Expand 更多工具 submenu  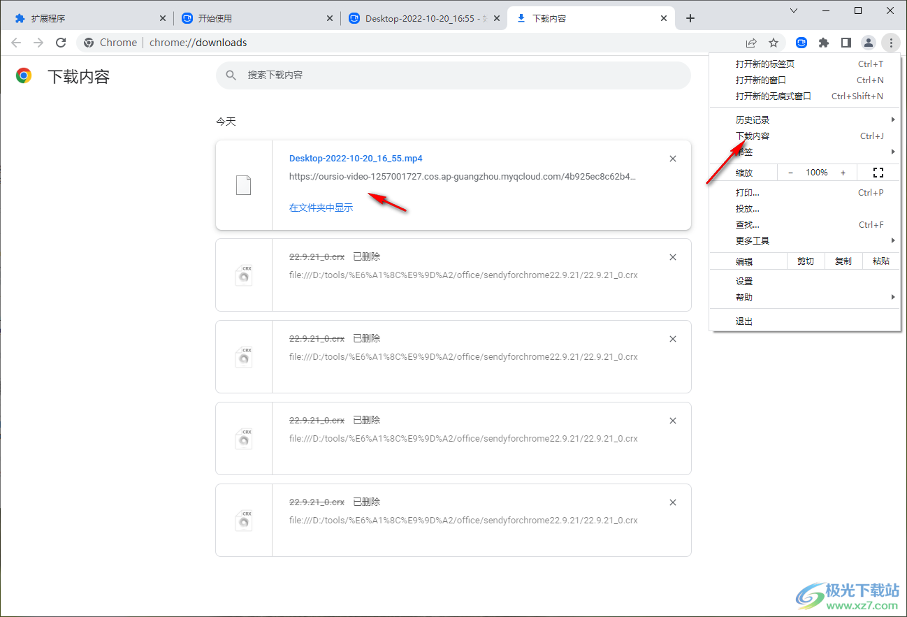pyautogui.click(x=805, y=240)
